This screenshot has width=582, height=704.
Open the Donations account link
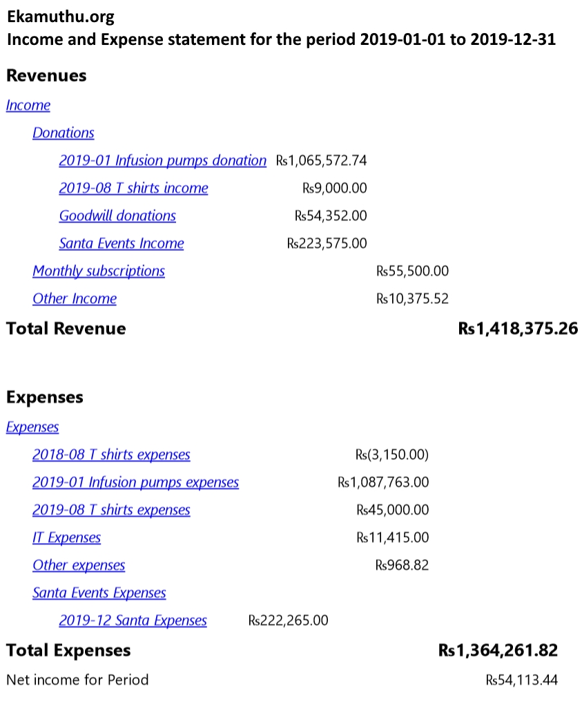[64, 133]
